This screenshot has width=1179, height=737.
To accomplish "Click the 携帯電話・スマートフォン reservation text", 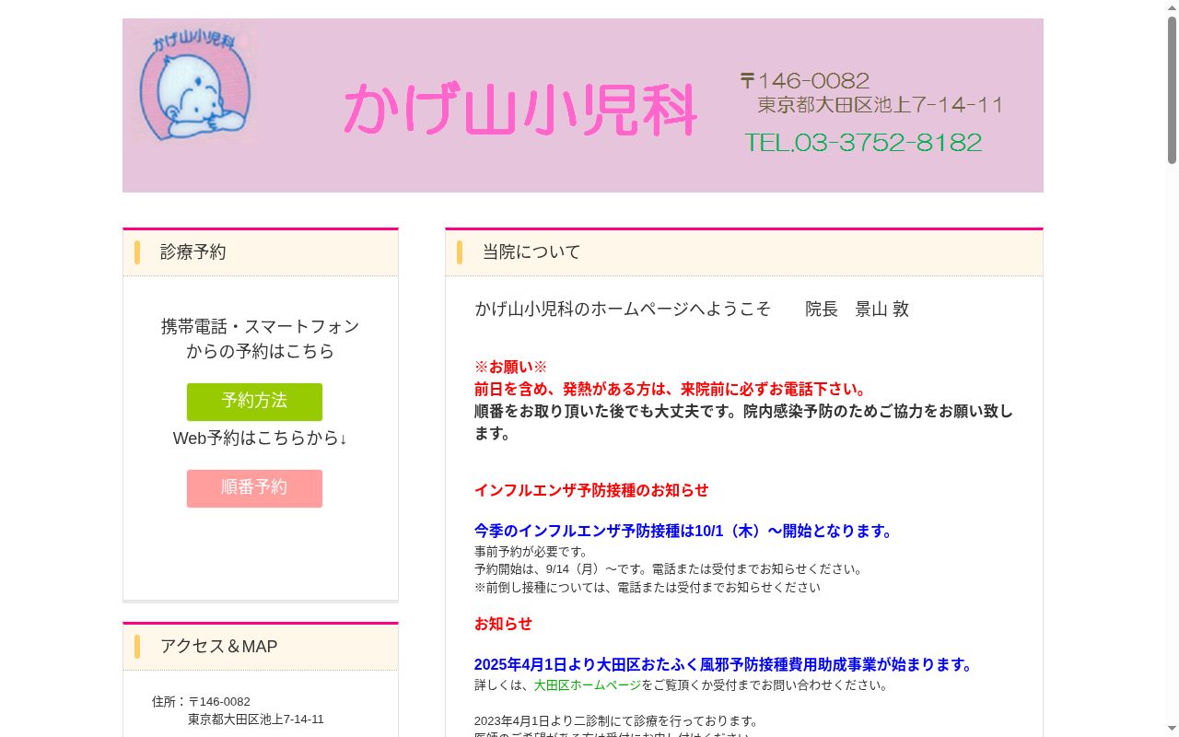I will [261, 339].
